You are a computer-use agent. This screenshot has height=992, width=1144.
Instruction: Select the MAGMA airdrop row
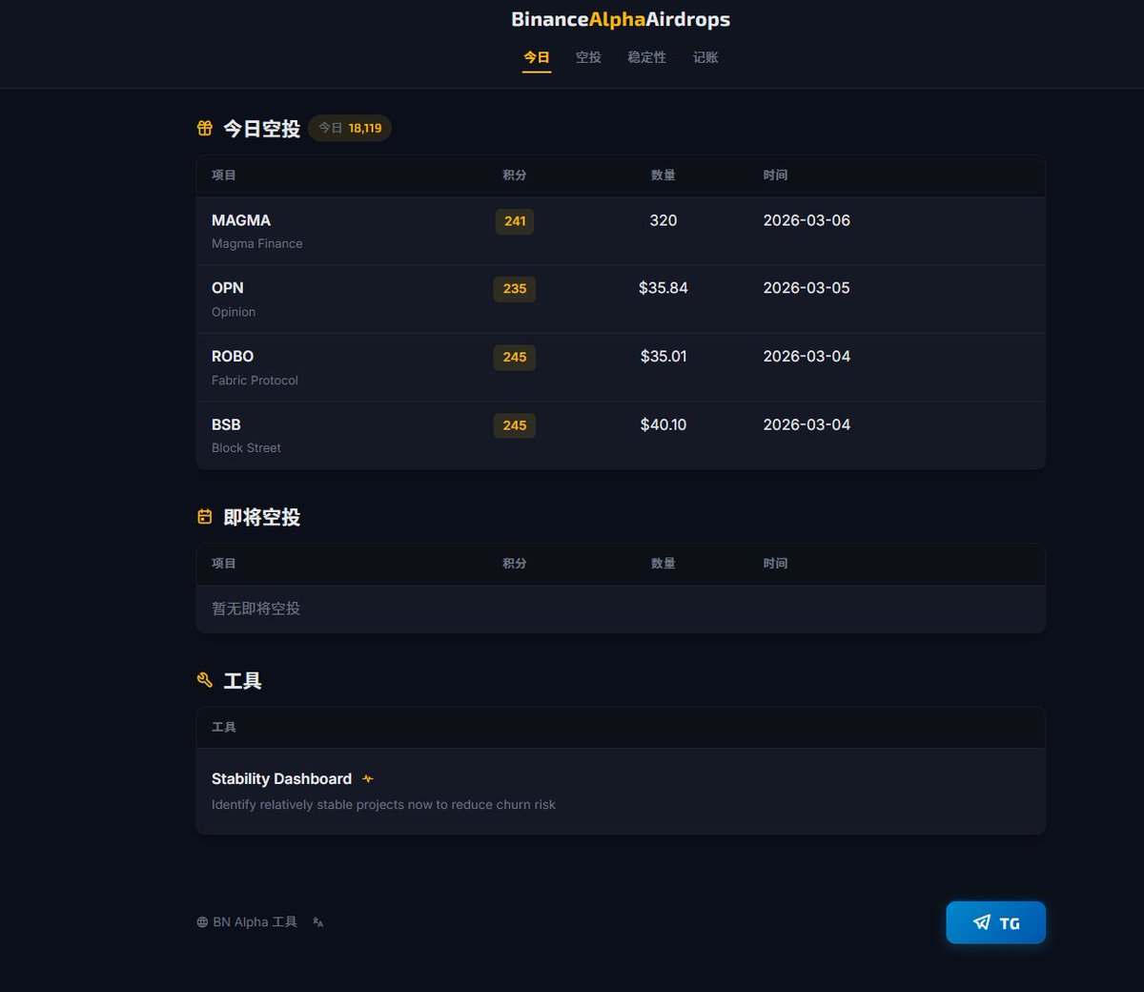point(620,231)
